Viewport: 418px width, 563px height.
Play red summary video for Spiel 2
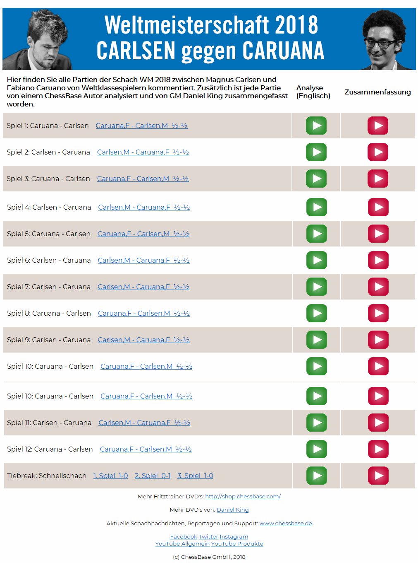(378, 152)
